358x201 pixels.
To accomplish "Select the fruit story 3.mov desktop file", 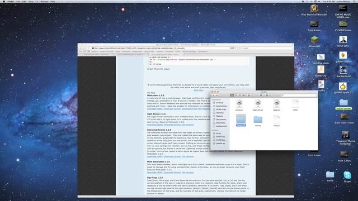I will 345,117.
